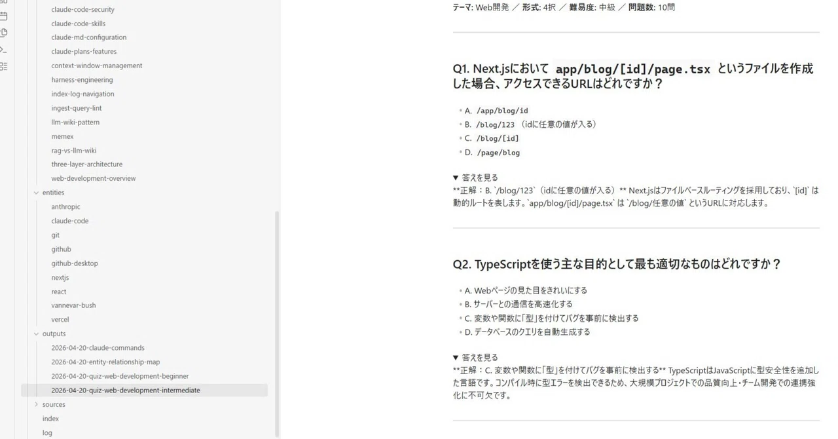Click the insert template icon in ribbon
Image resolution: width=838 pixels, height=439 pixels.
tap(3, 32)
